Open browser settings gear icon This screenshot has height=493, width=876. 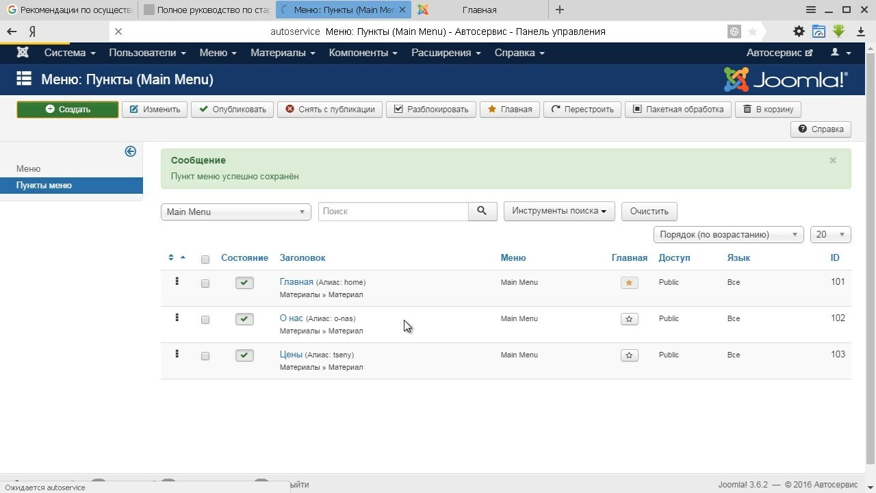tap(799, 31)
